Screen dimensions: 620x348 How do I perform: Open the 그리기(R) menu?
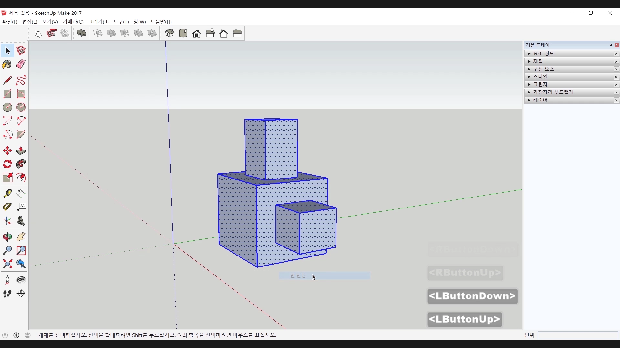98,22
